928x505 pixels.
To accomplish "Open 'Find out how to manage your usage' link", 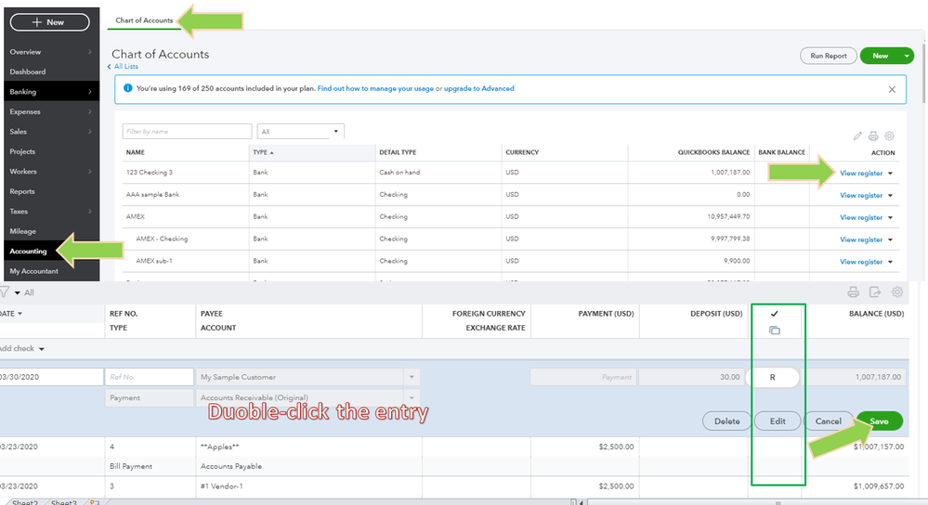I will click(375, 89).
